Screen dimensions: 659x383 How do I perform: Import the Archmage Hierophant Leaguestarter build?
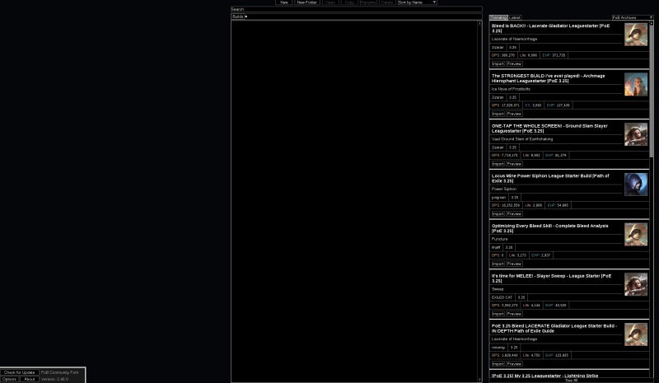point(498,114)
